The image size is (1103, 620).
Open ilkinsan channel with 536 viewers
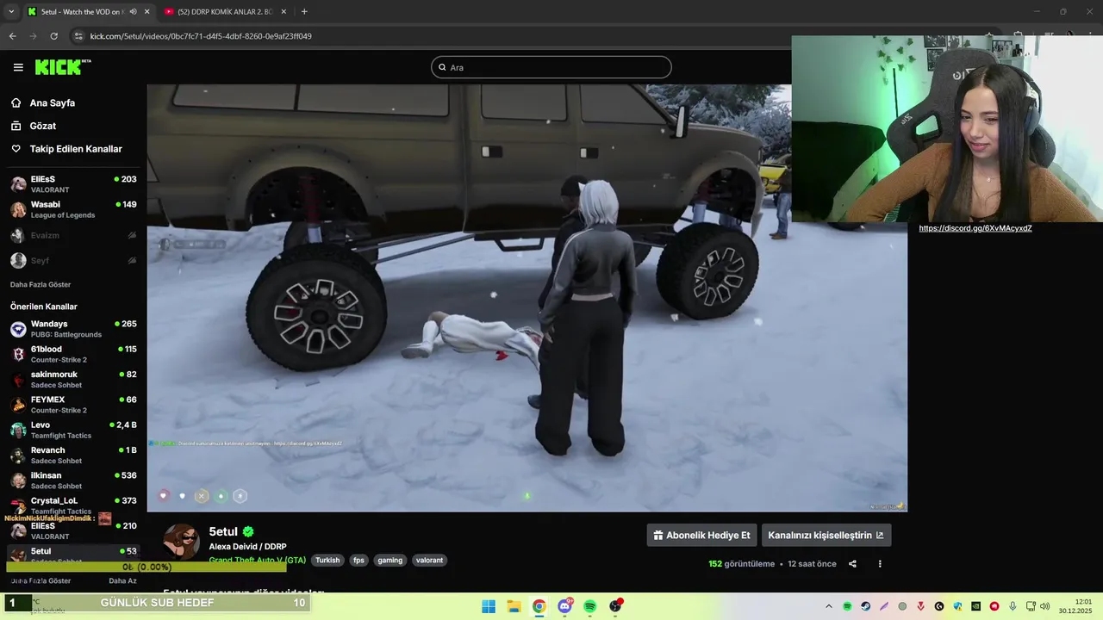point(73,480)
